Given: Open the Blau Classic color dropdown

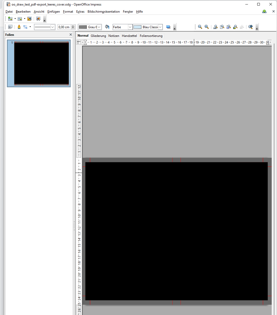Looking at the screenshot, I should 160,27.
